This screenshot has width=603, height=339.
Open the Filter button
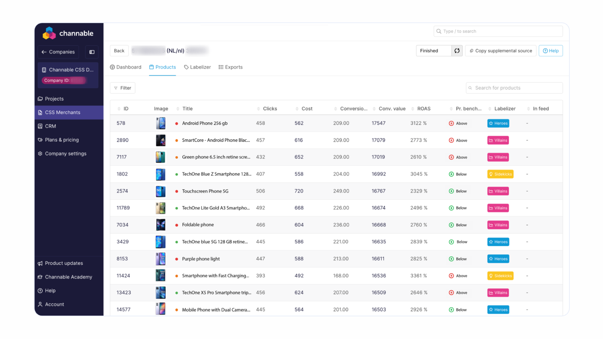(x=122, y=88)
